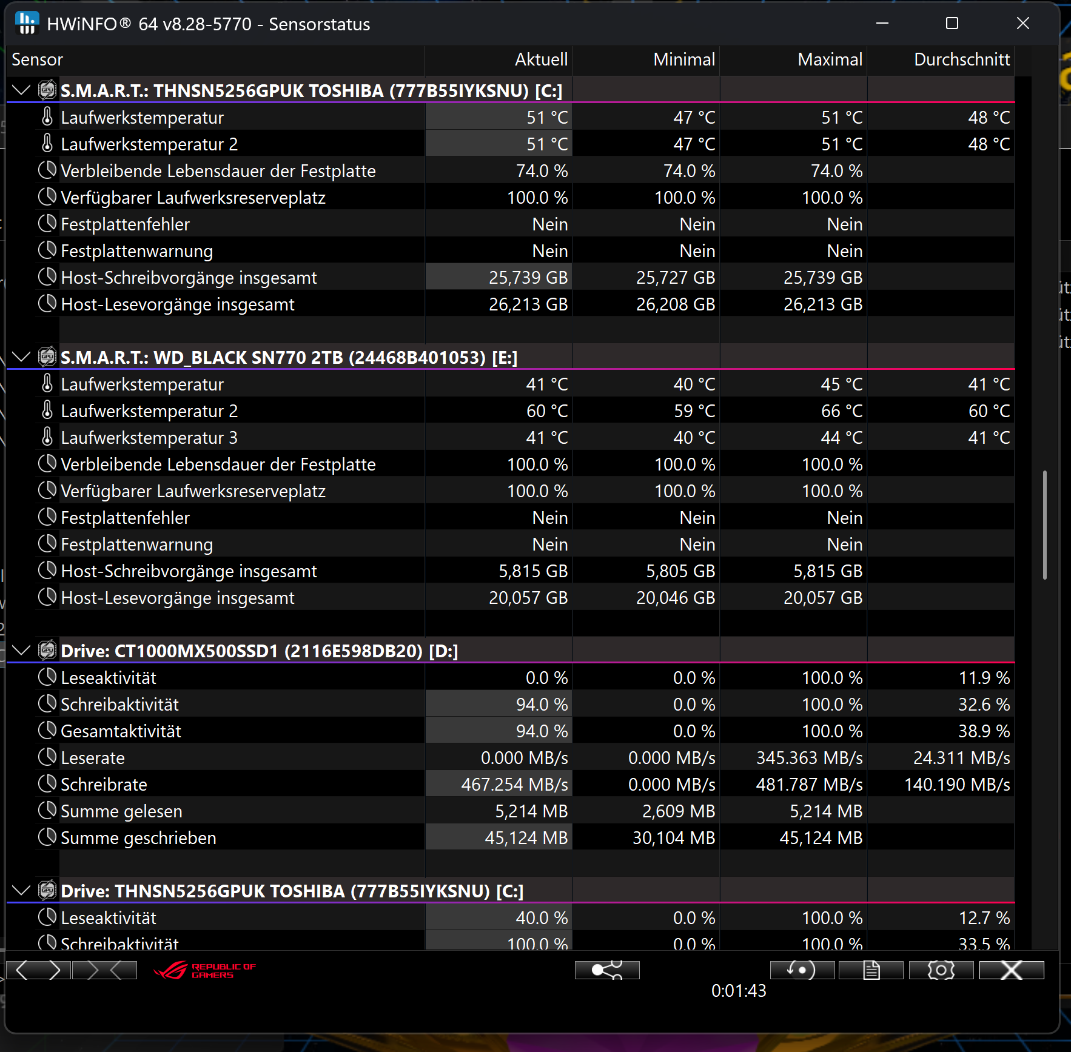
Task: Select WD_BLACK Host-Schreibvorgänge insgesamt row label
Action: (x=189, y=571)
